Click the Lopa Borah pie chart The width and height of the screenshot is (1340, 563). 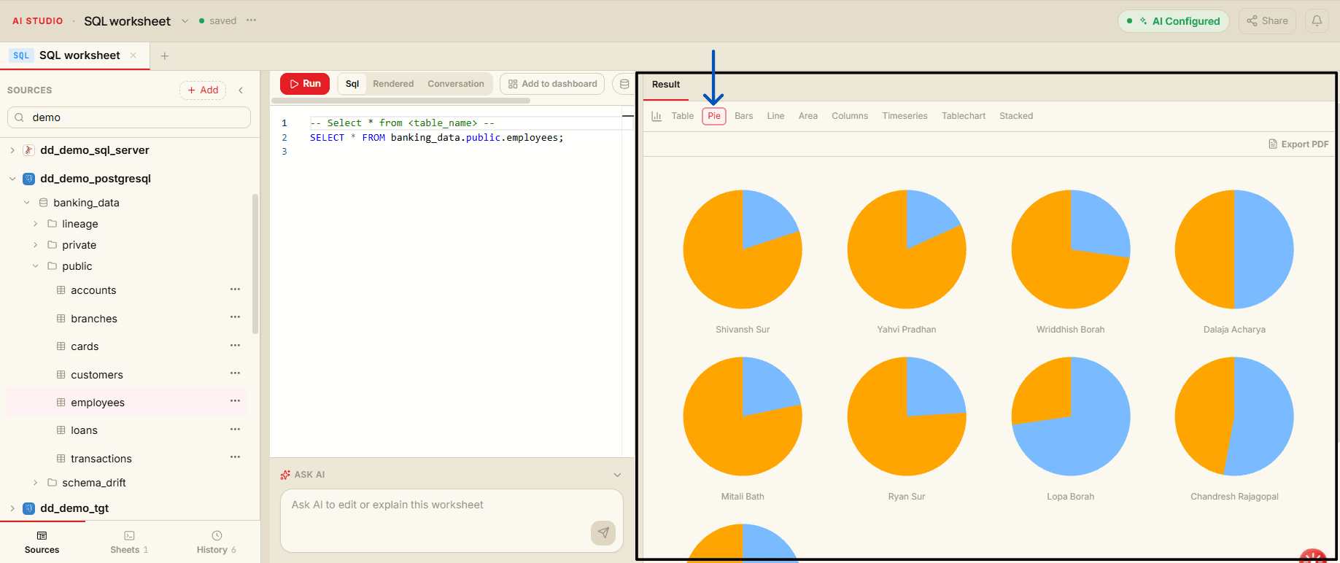pyautogui.click(x=1071, y=416)
